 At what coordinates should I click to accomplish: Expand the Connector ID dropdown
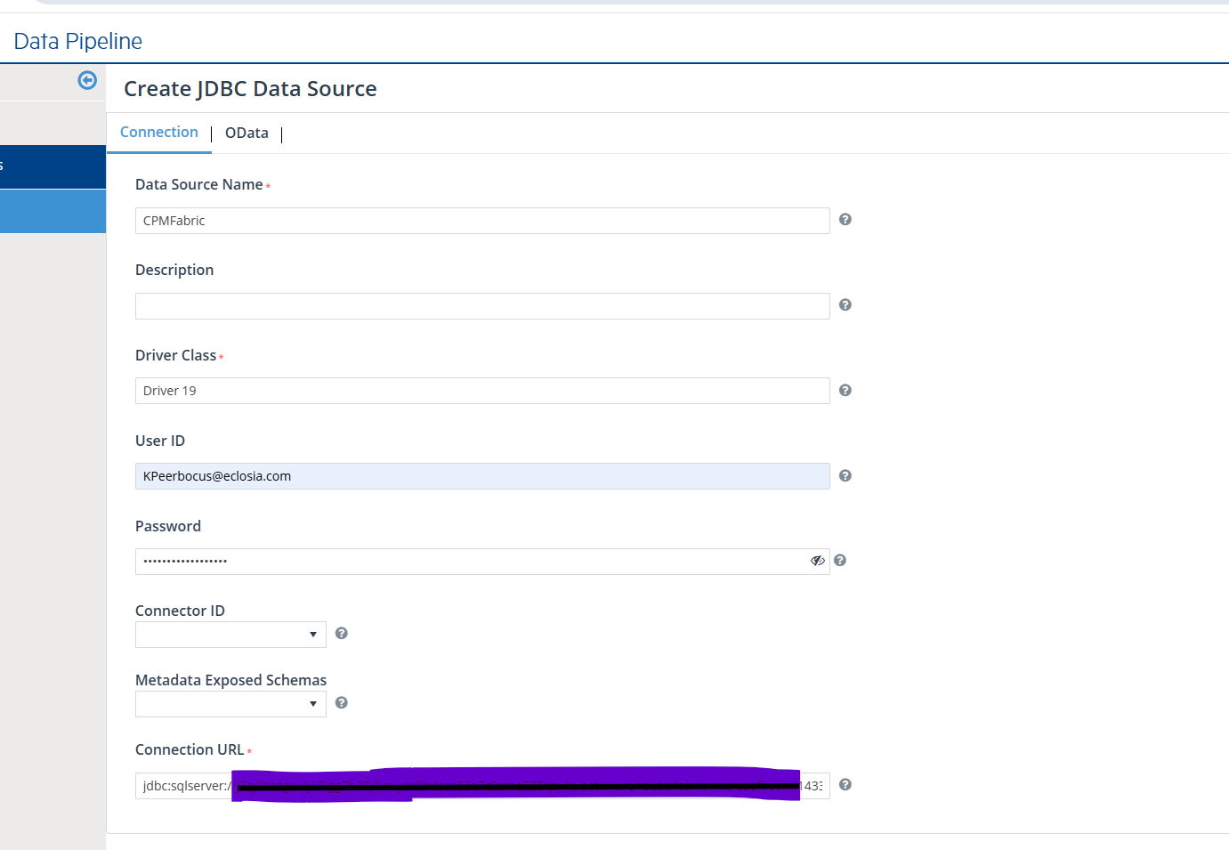pyautogui.click(x=230, y=635)
